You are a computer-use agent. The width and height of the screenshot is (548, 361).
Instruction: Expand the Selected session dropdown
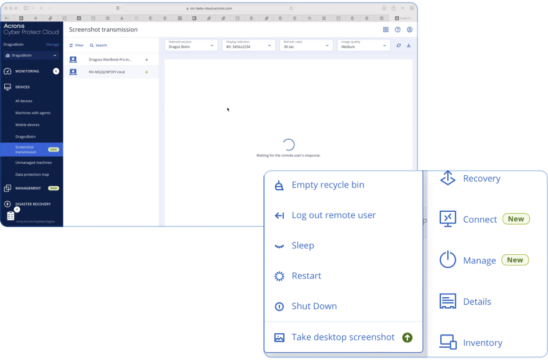[191, 45]
